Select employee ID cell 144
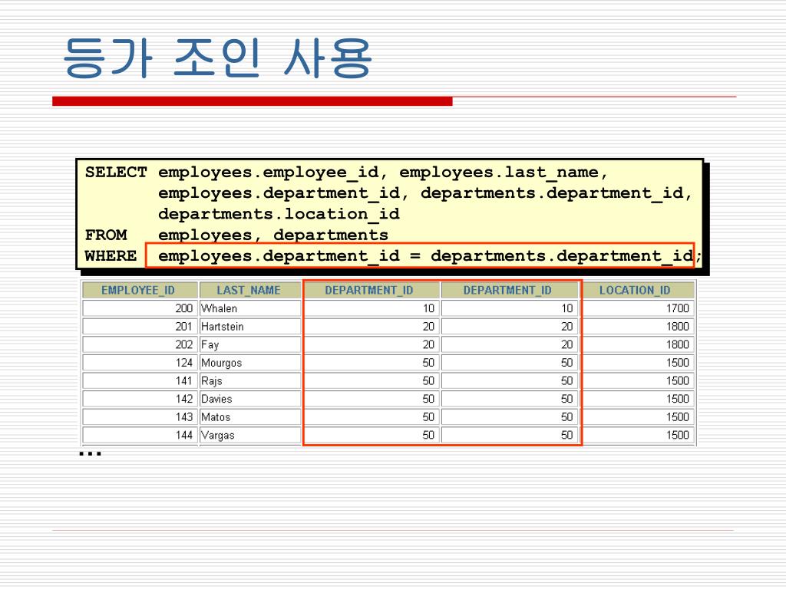Image resolution: width=786 pixels, height=589 pixels. pos(140,434)
